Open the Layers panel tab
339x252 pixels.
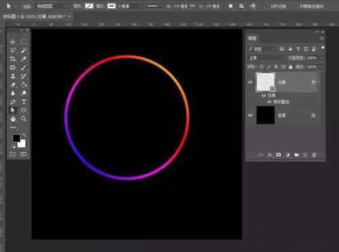click(252, 39)
